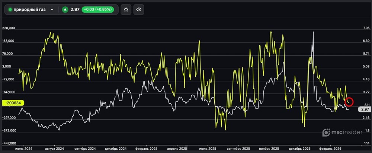Click the yellow -200634 axis value label
This screenshot has height=153, width=372.
(13, 103)
